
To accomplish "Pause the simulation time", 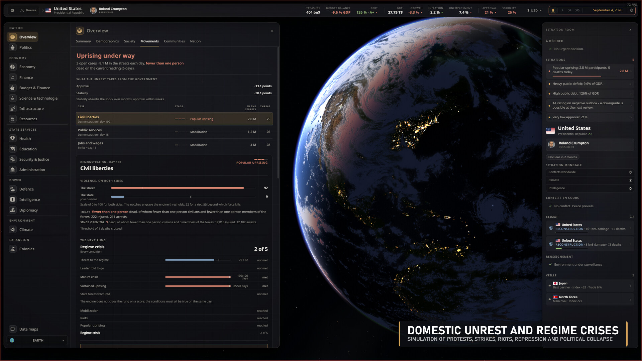I will point(553,10).
